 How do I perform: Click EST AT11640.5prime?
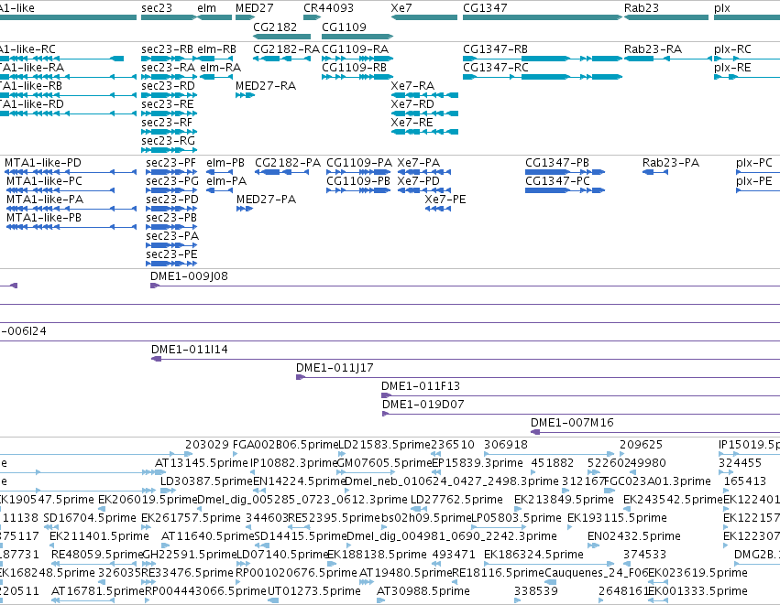pyautogui.click(x=207, y=536)
